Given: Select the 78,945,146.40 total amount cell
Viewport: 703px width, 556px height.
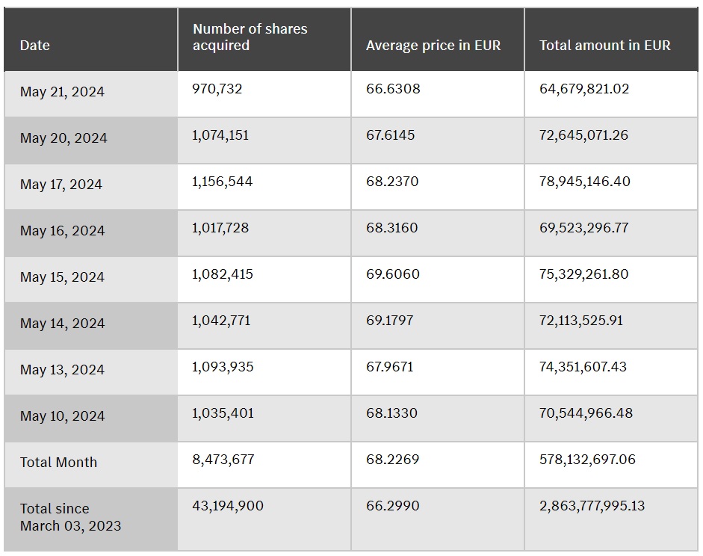Looking at the screenshot, I should pyautogui.click(x=585, y=182).
